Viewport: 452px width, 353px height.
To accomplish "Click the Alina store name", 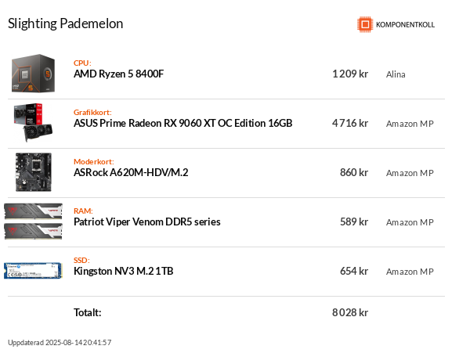I will pyautogui.click(x=396, y=74).
